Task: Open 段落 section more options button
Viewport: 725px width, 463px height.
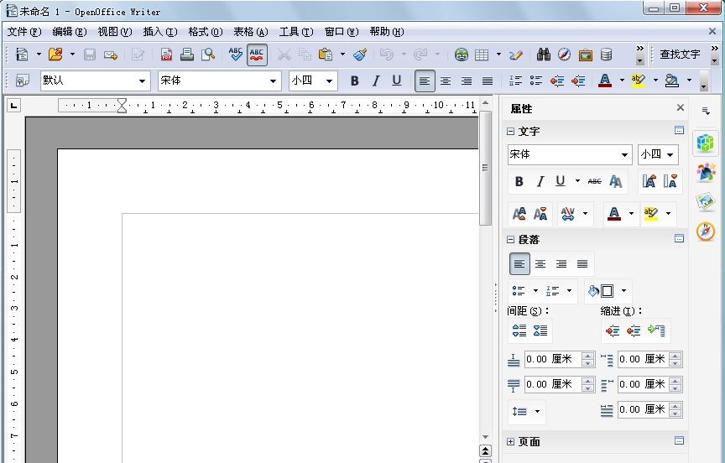Action: tap(679, 238)
